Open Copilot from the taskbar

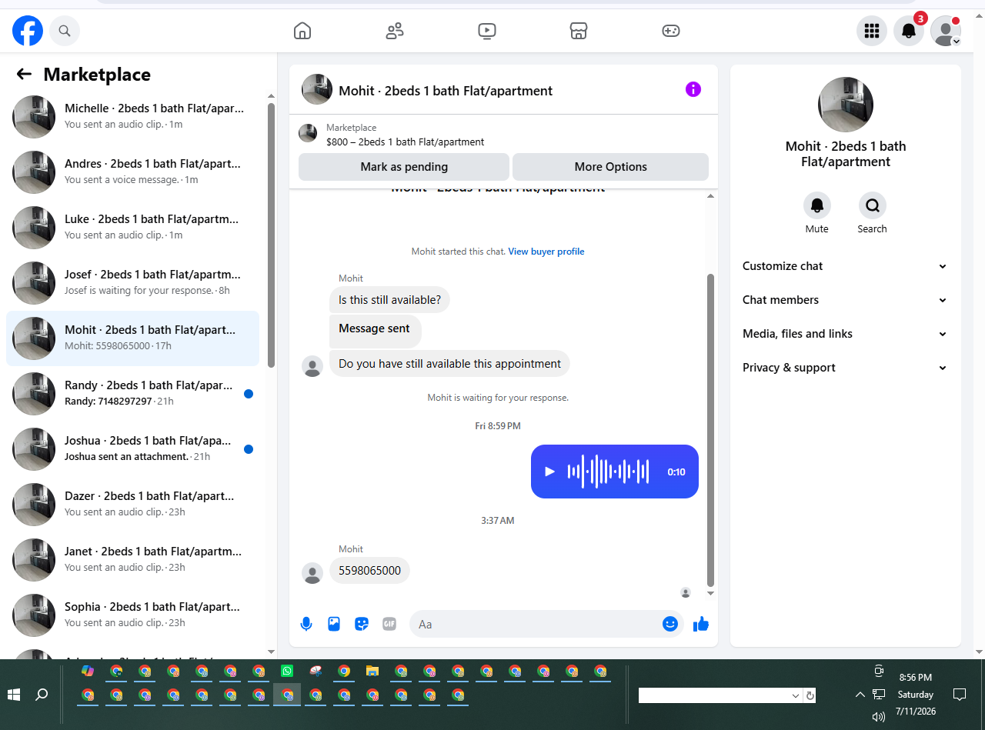pos(88,672)
